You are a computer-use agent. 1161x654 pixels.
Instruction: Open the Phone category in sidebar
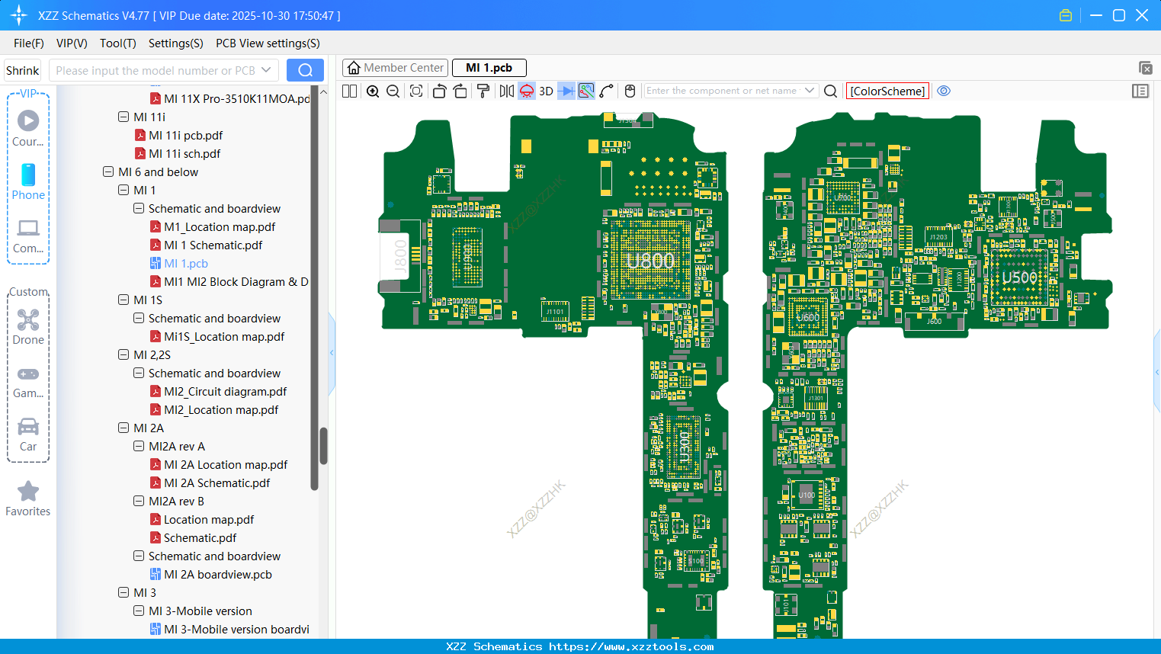pos(28,181)
